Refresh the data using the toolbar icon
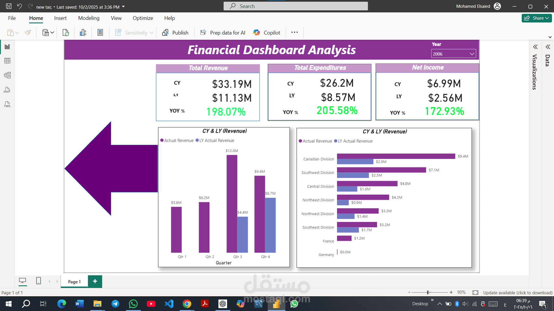Viewport: 554px width, 311px height. [x=66, y=32]
